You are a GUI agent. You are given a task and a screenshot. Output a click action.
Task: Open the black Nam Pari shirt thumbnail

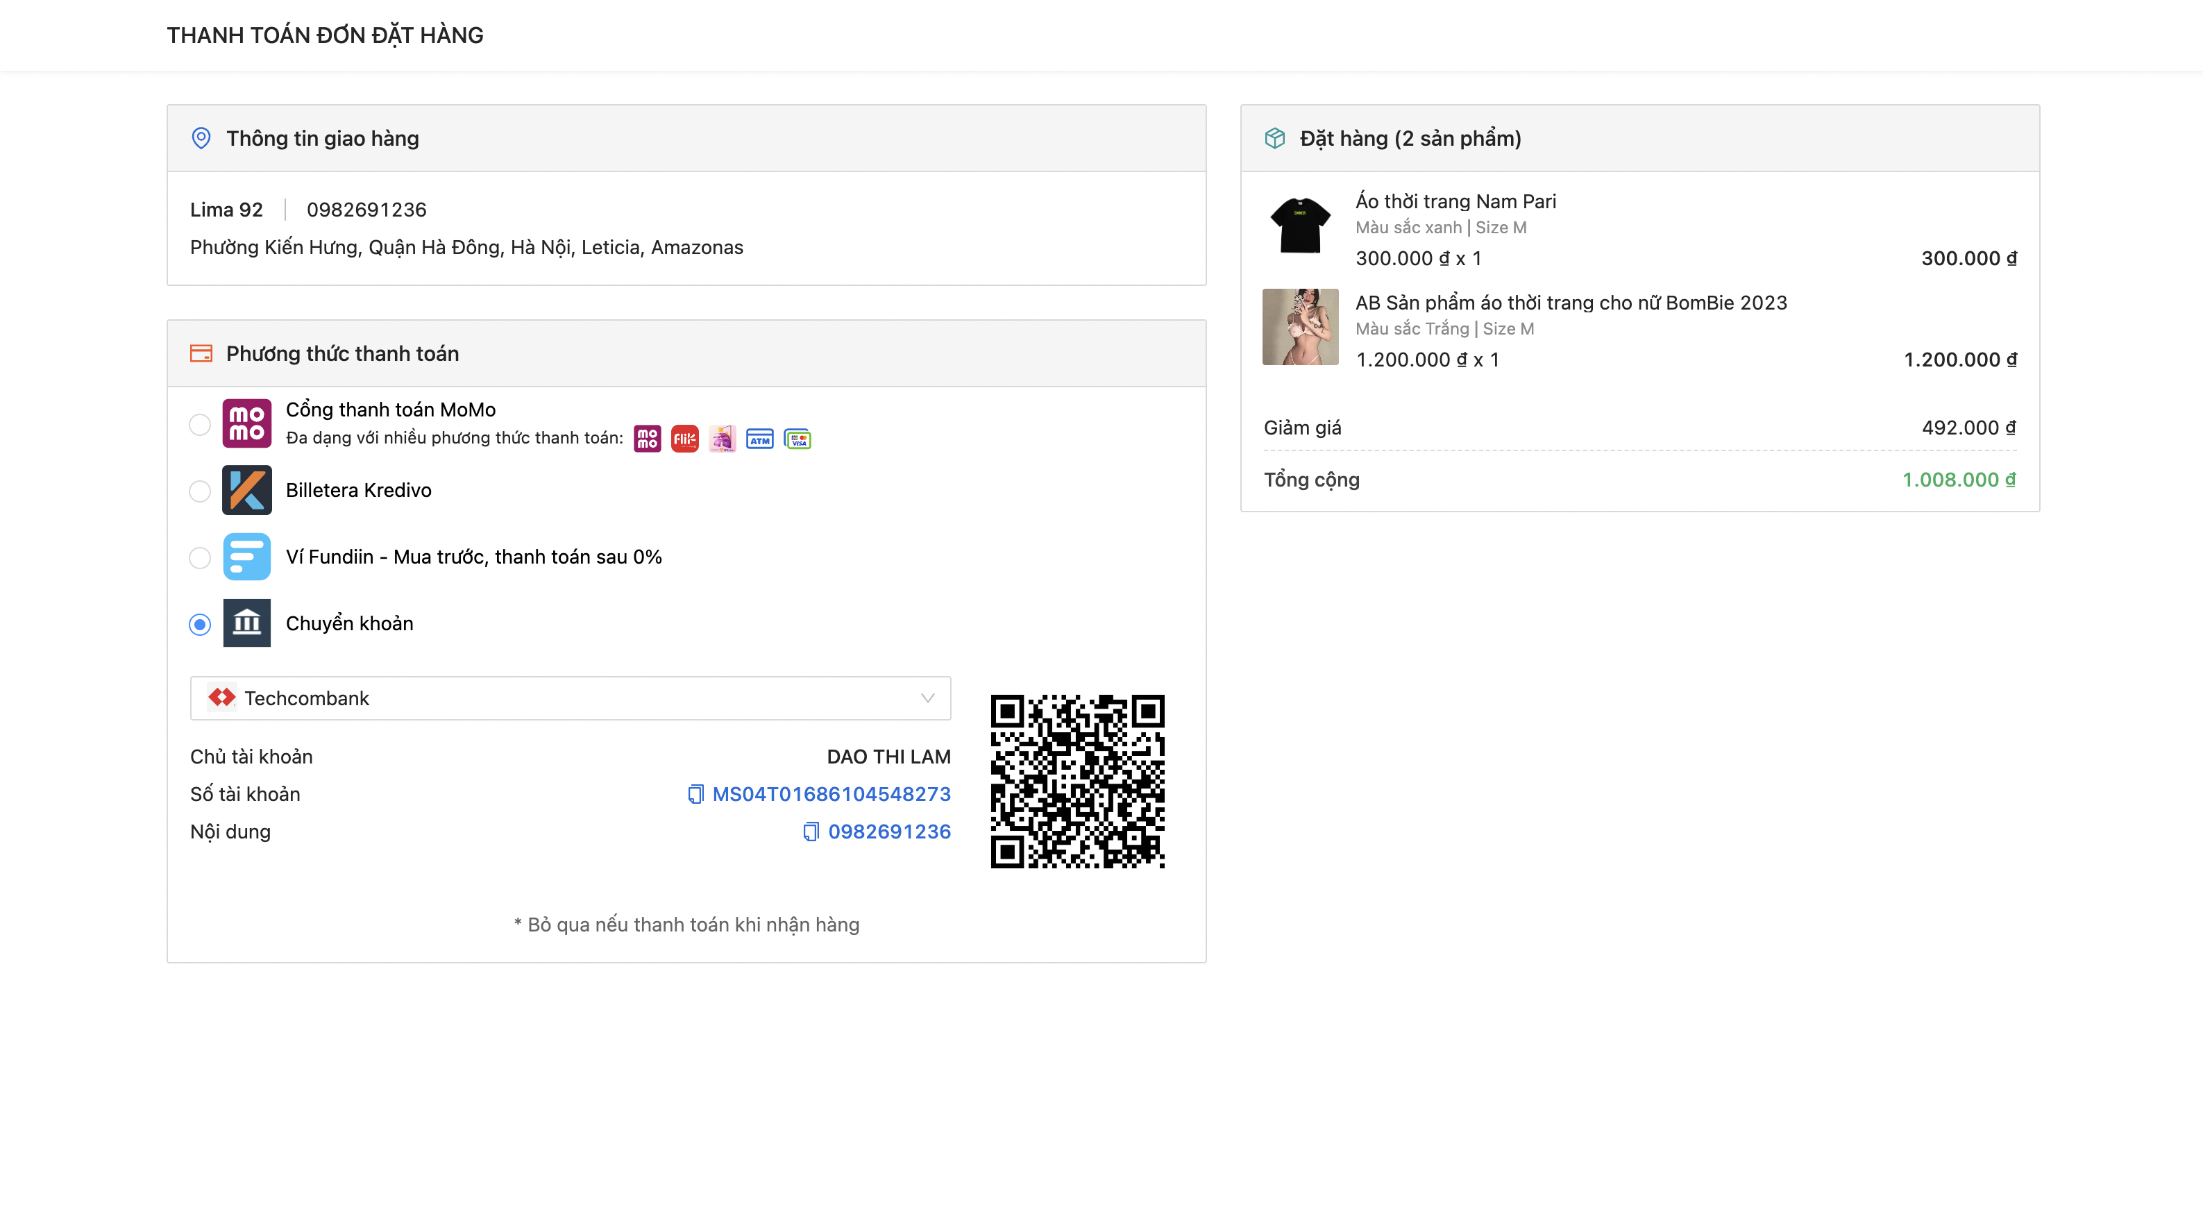pos(1300,226)
